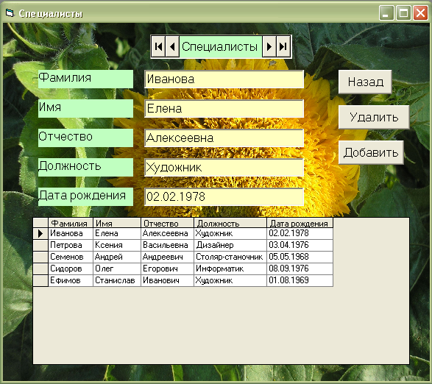Click the 05.05.1968 date cell
This screenshot has height=384, width=432.
(x=300, y=257)
